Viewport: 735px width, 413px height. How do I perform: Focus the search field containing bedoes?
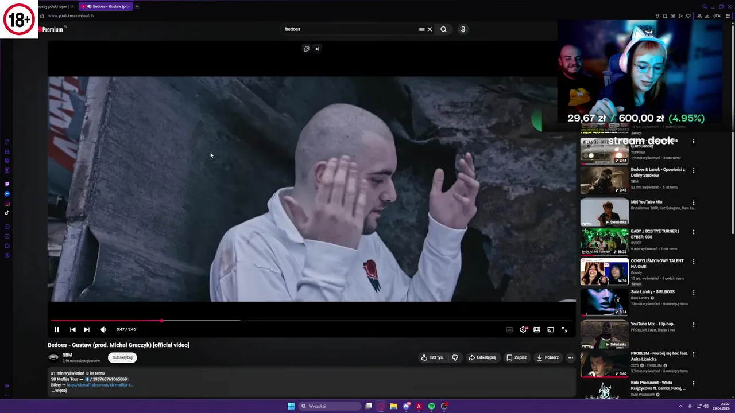[350, 29]
